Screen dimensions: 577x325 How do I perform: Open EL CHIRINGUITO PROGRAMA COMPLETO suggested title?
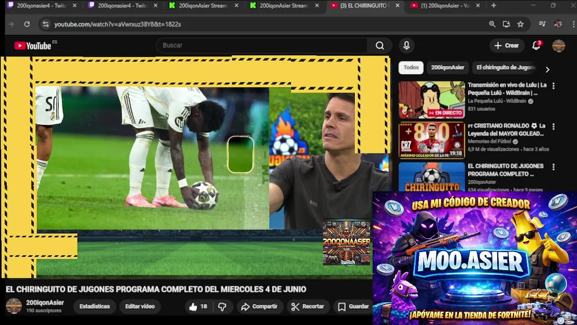pyautogui.click(x=505, y=170)
